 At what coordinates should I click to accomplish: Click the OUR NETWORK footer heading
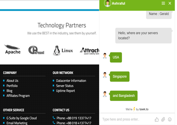point(63,73)
